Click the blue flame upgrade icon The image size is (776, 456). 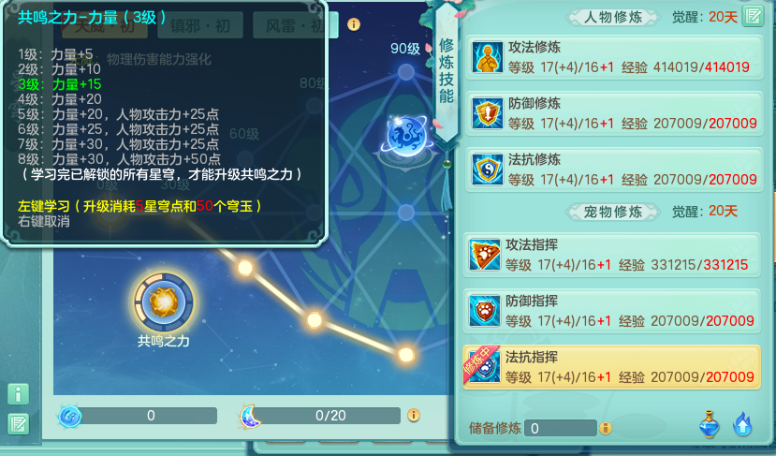[743, 424]
